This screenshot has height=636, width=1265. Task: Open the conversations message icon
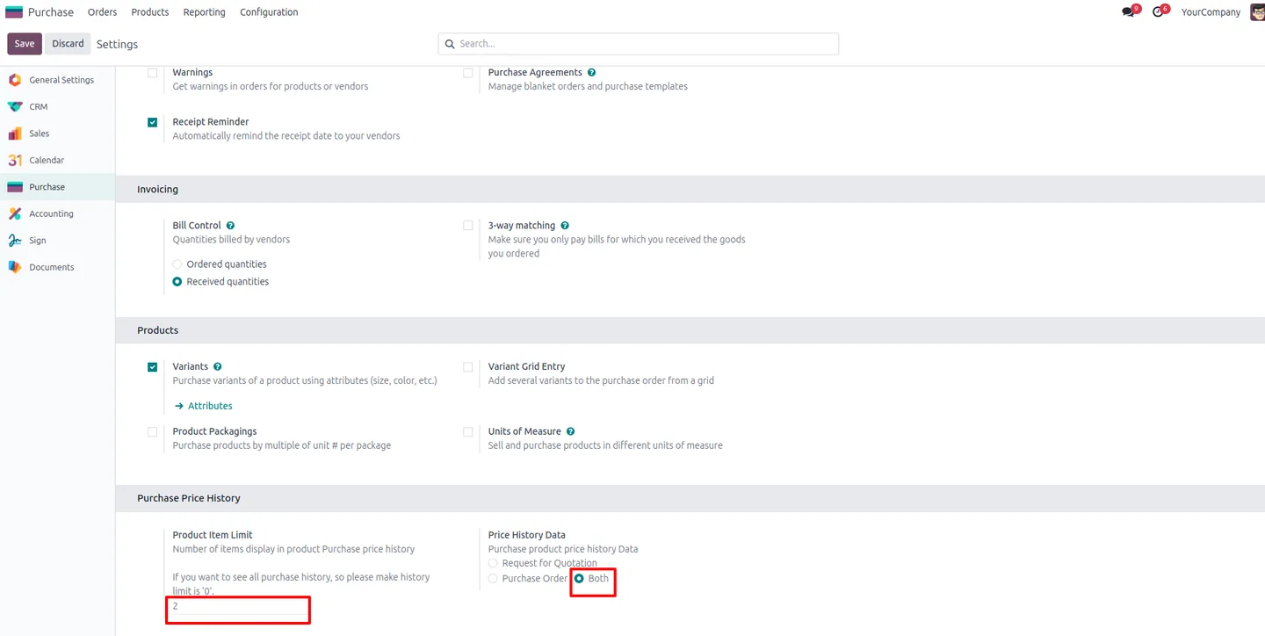1128,12
